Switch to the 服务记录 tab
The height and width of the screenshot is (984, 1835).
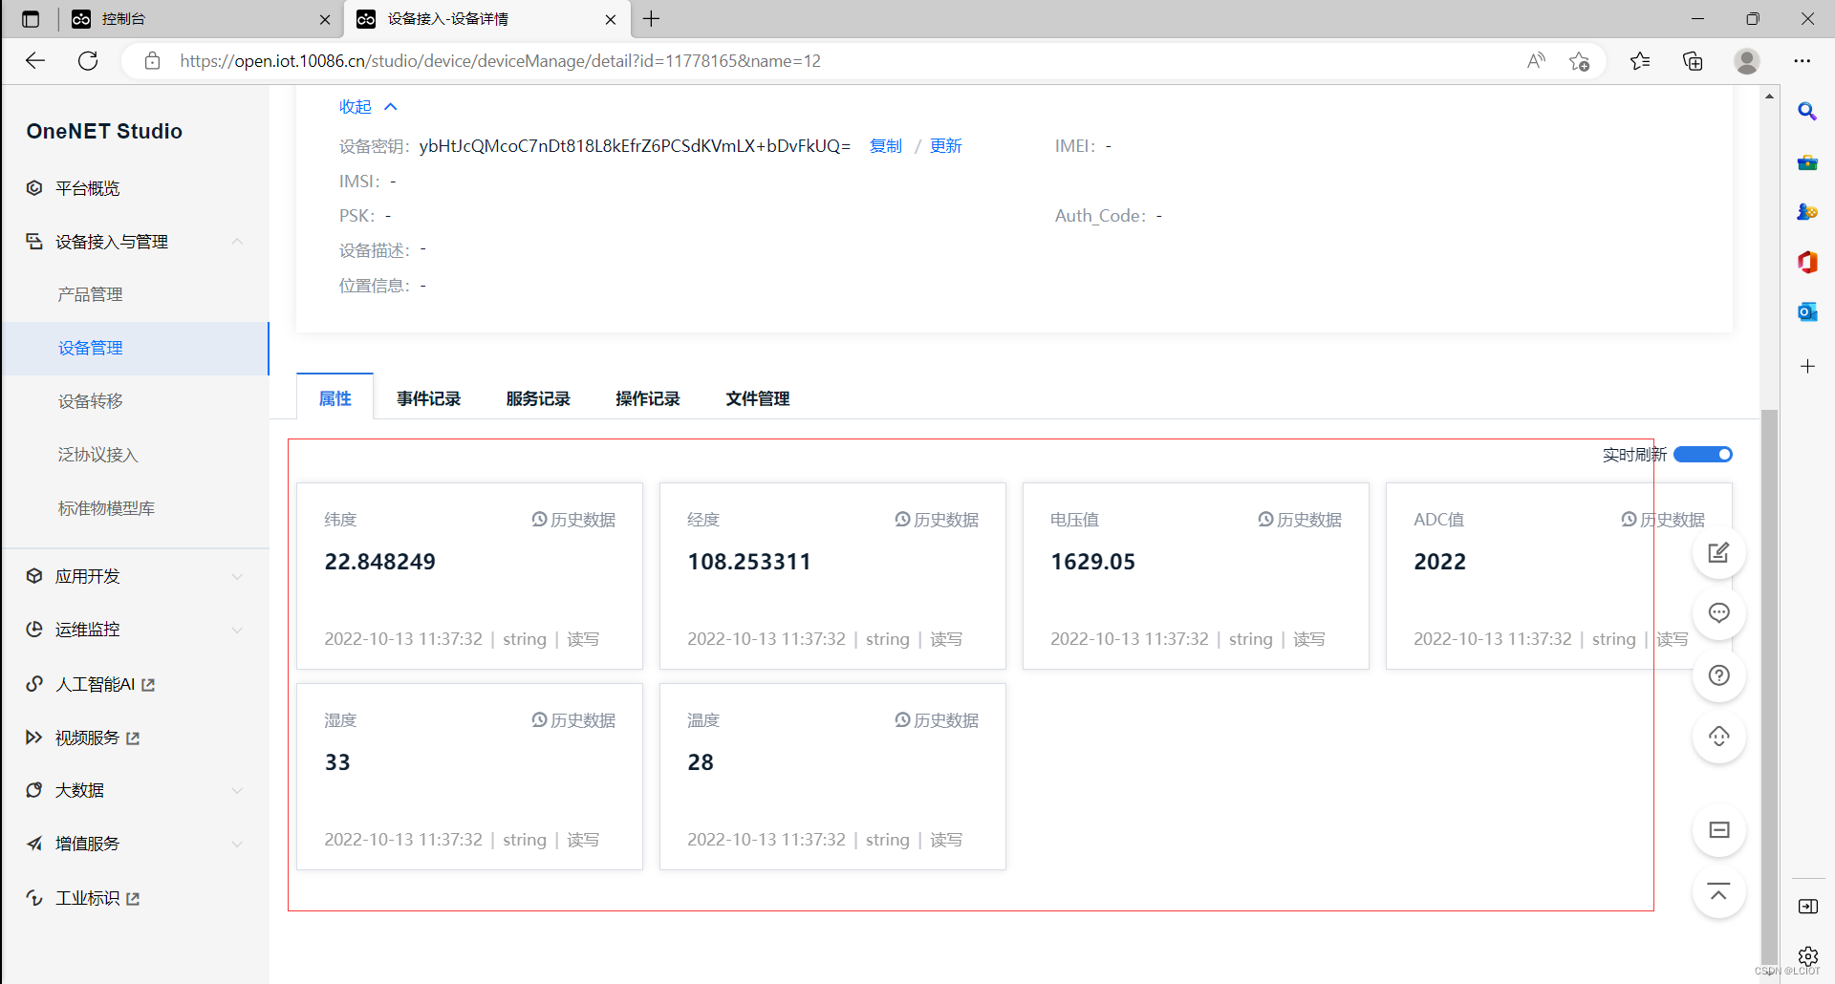pyautogui.click(x=538, y=398)
